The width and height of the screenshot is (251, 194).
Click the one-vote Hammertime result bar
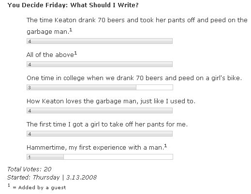click(100, 157)
